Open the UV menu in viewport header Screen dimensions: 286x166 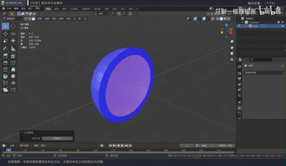click(x=85, y=19)
